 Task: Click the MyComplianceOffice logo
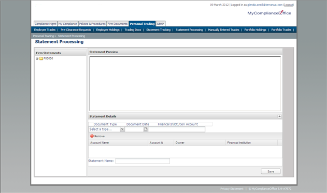point(269,13)
